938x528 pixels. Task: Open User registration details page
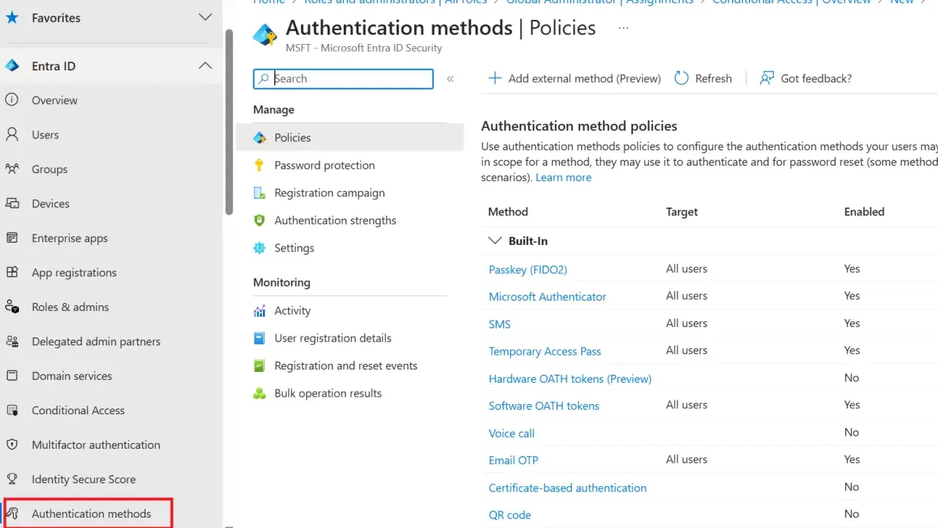(333, 338)
